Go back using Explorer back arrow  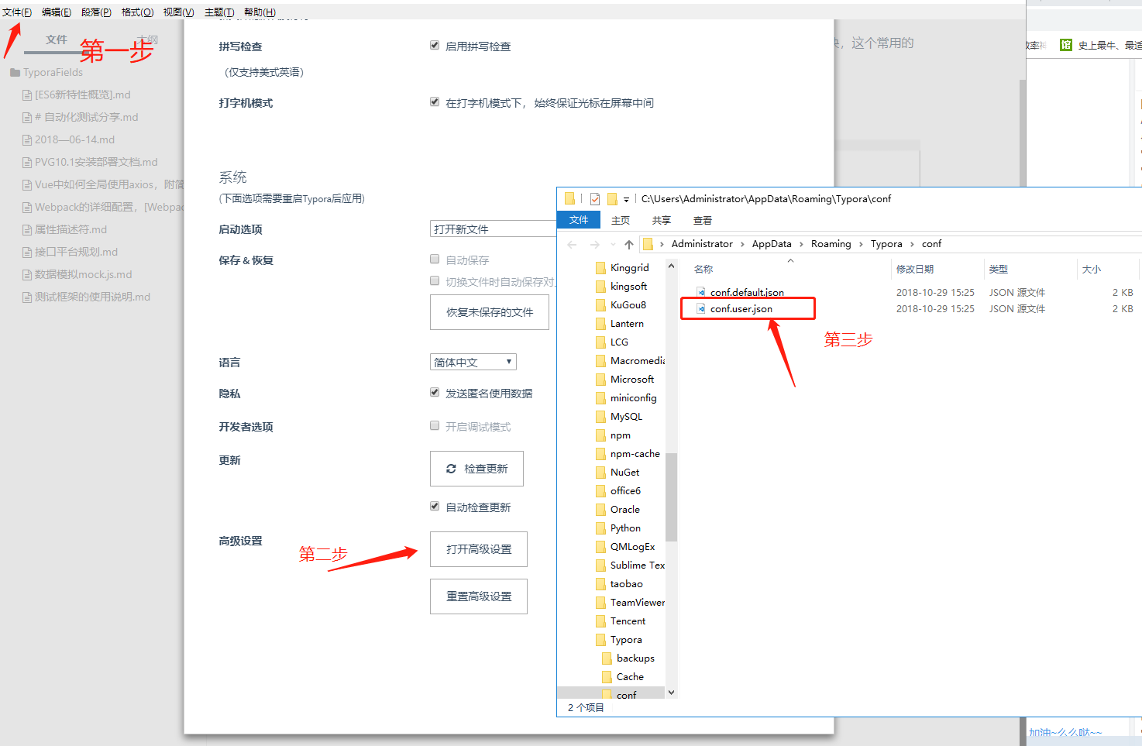pos(573,245)
